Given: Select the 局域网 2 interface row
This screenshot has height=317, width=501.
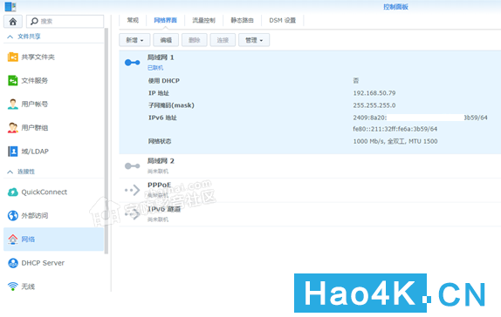Looking at the screenshot, I should click(310, 165).
